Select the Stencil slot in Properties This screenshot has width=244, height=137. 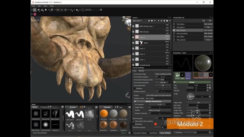pos(188,75)
